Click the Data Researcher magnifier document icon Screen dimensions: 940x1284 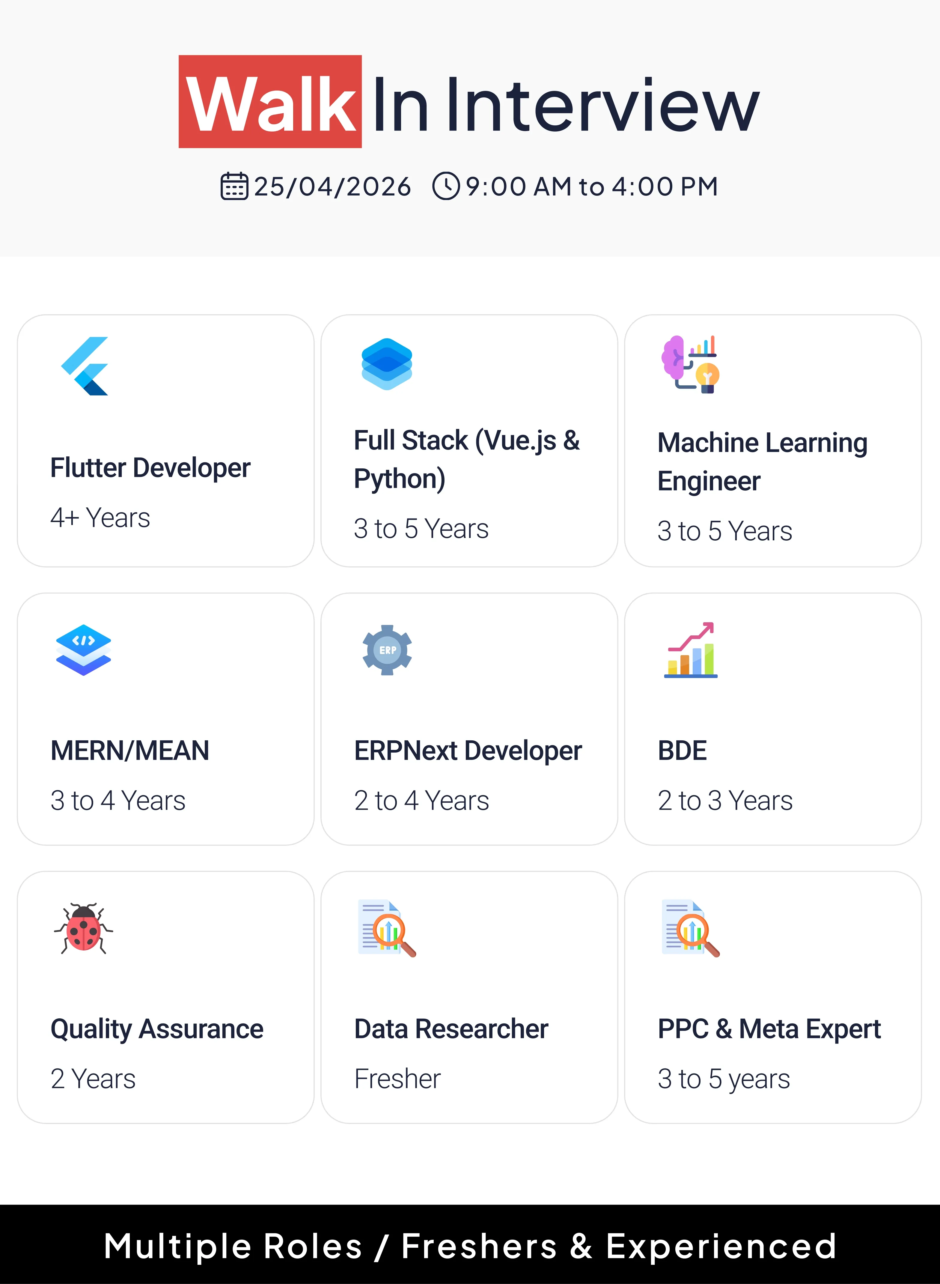pos(387,928)
